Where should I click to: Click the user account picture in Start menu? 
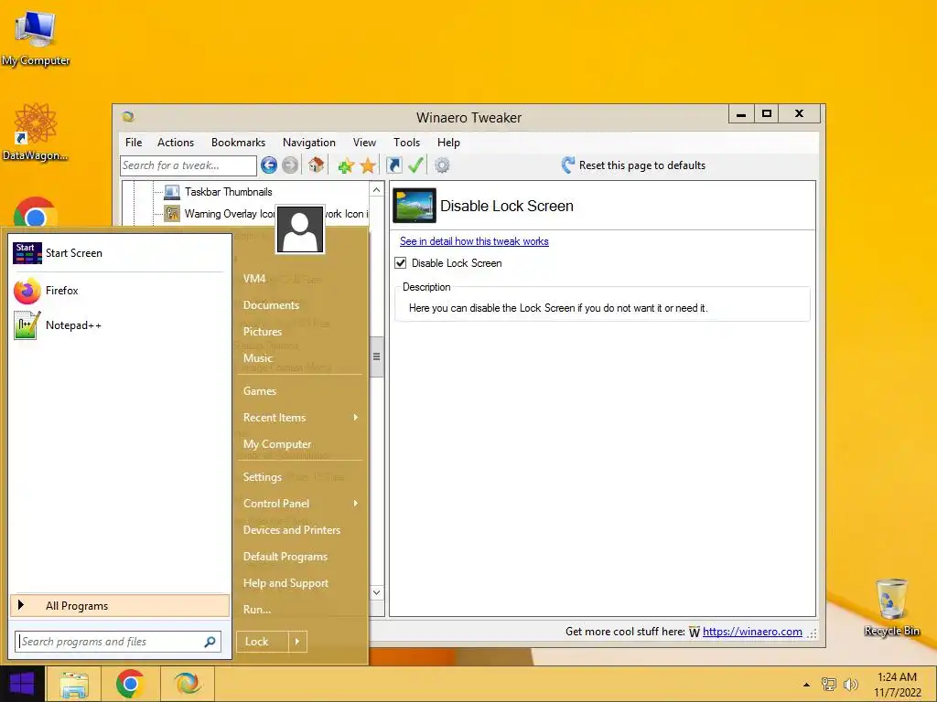coord(300,229)
